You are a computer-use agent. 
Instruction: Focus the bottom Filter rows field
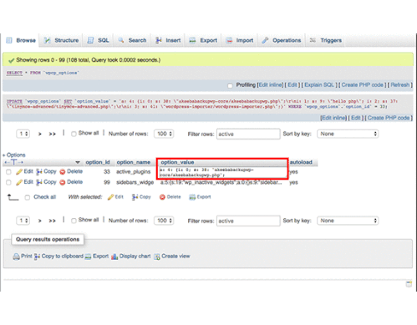(248, 221)
